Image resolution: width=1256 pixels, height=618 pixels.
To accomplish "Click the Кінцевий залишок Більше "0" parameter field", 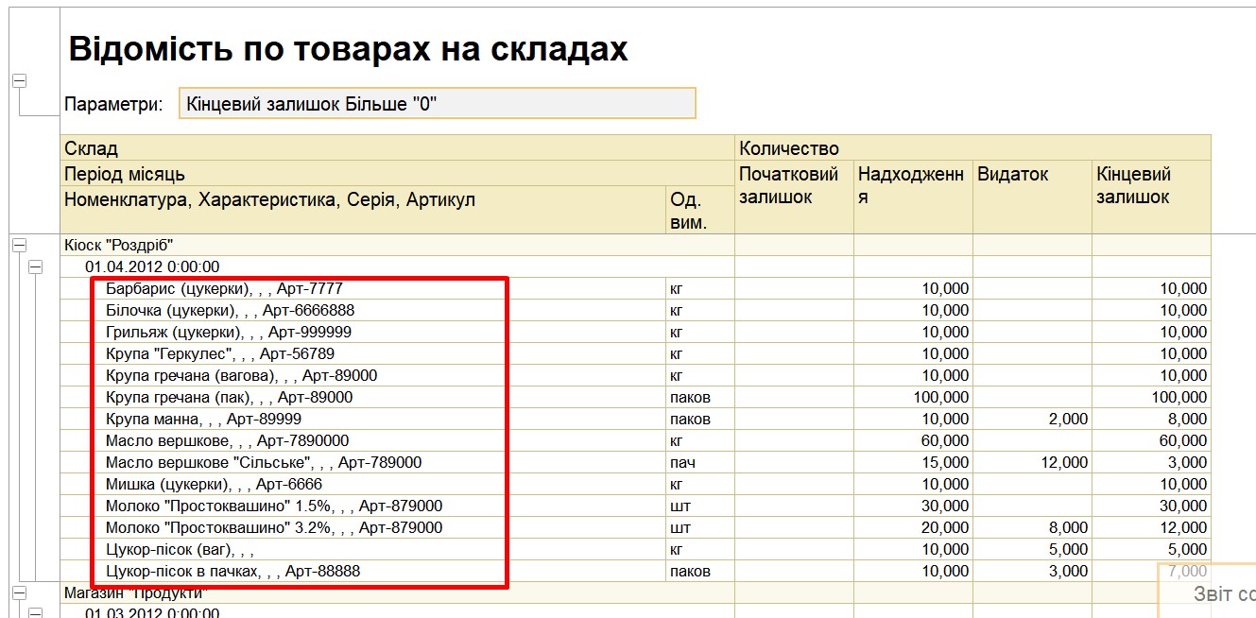I will tap(438, 103).
